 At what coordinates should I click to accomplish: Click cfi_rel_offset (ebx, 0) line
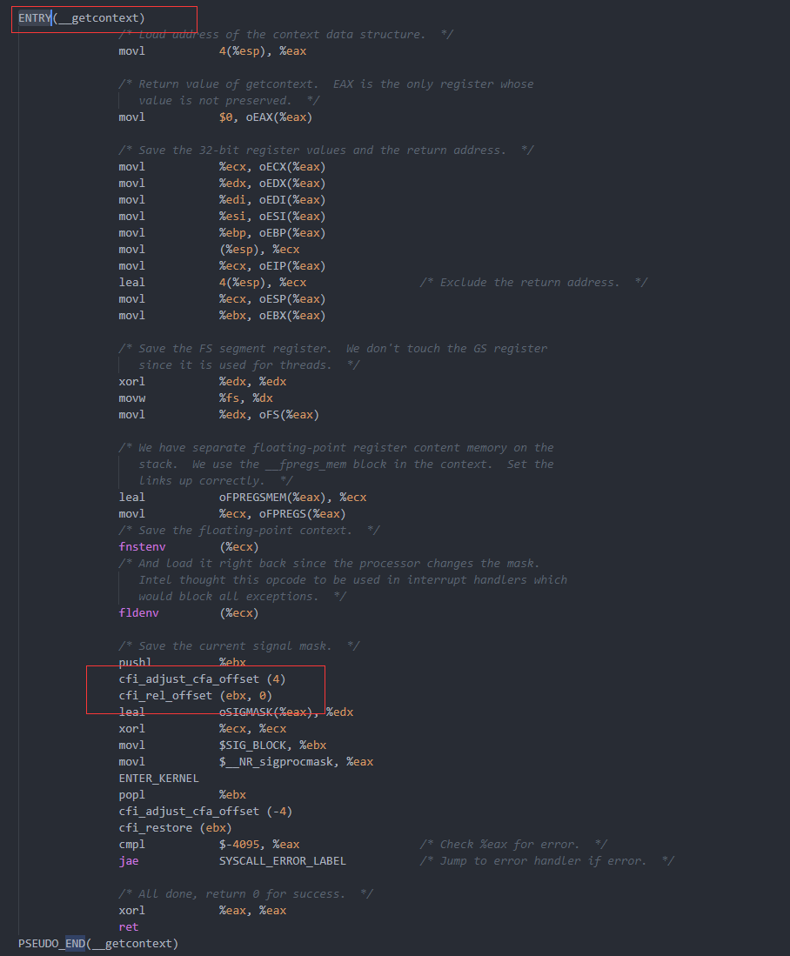tap(195, 695)
